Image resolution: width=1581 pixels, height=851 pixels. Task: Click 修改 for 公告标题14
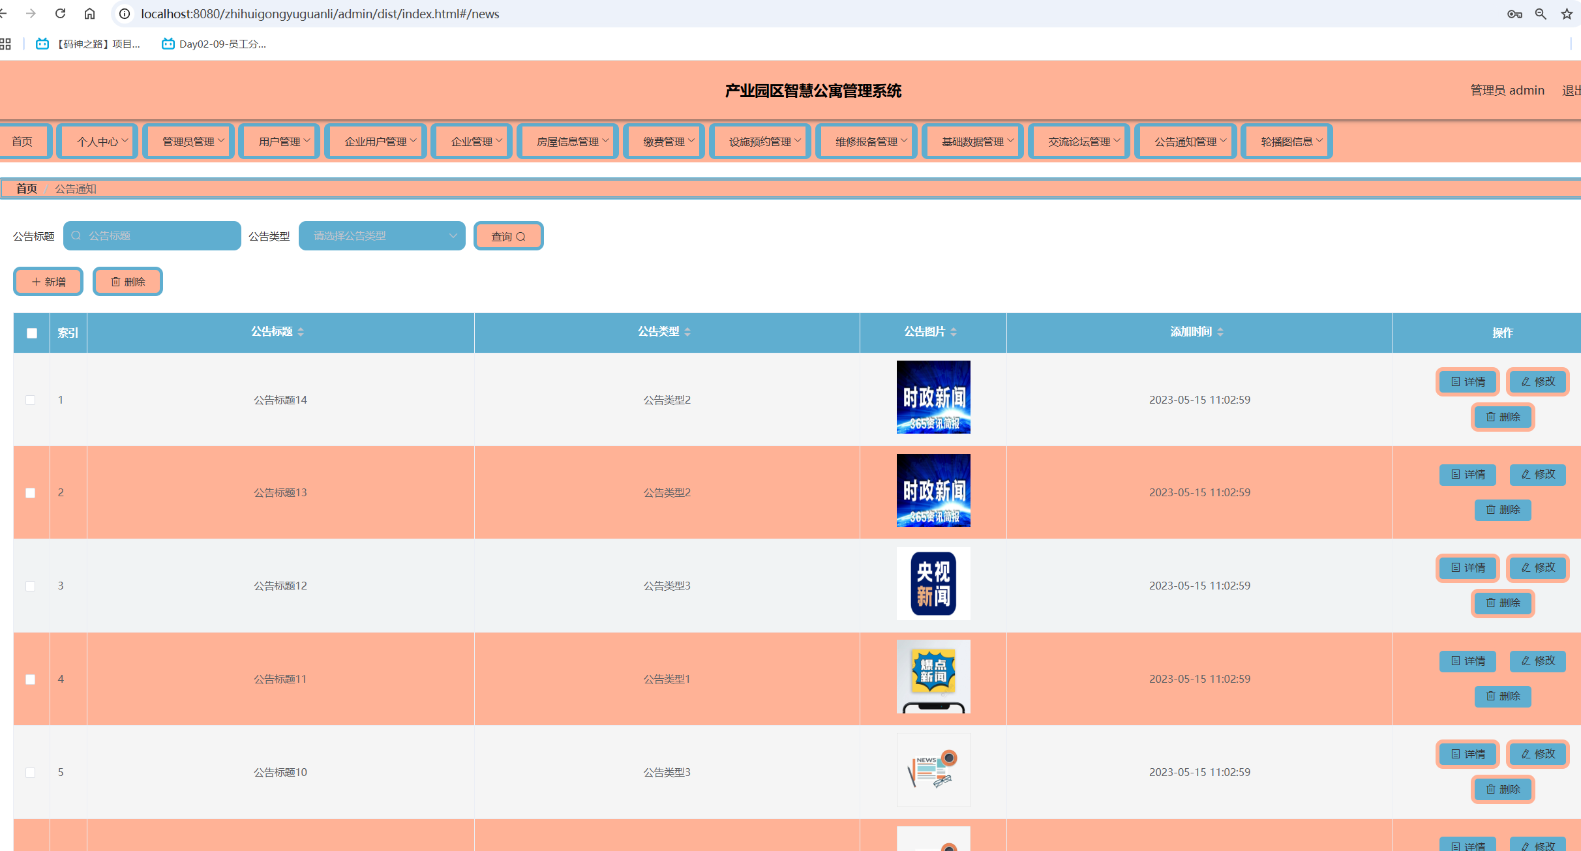1538,381
